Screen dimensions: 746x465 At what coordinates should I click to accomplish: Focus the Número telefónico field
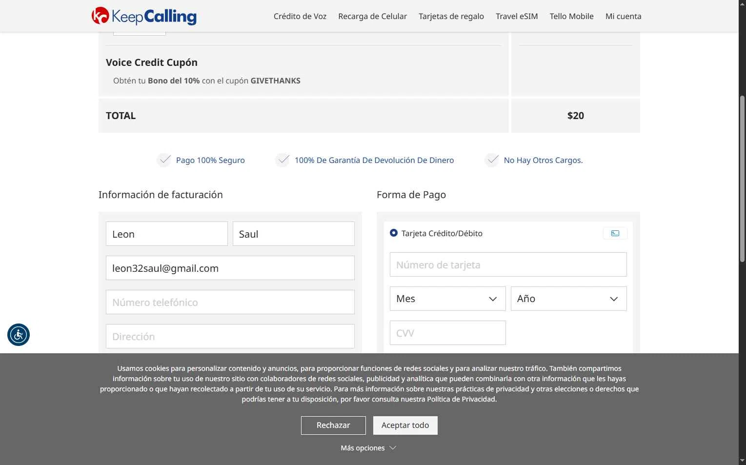pyautogui.click(x=230, y=302)
